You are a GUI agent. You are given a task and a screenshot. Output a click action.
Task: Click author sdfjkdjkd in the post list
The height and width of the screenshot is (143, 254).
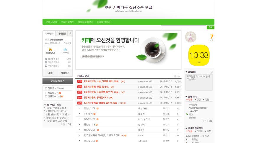[x=143, y=141]
